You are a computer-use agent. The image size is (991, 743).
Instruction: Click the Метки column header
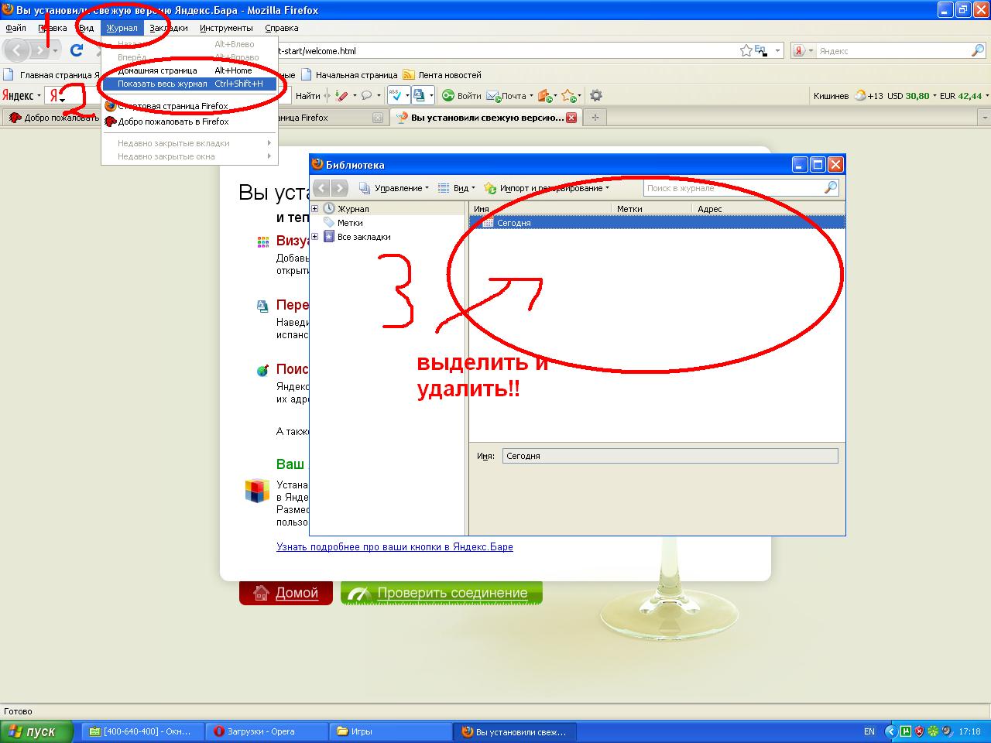pos(652,209)
